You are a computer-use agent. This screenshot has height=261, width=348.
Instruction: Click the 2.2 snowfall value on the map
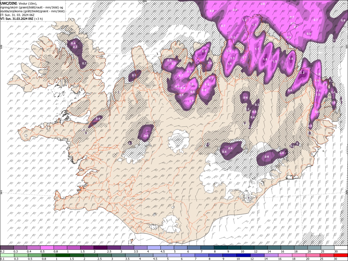click(302, 73)
